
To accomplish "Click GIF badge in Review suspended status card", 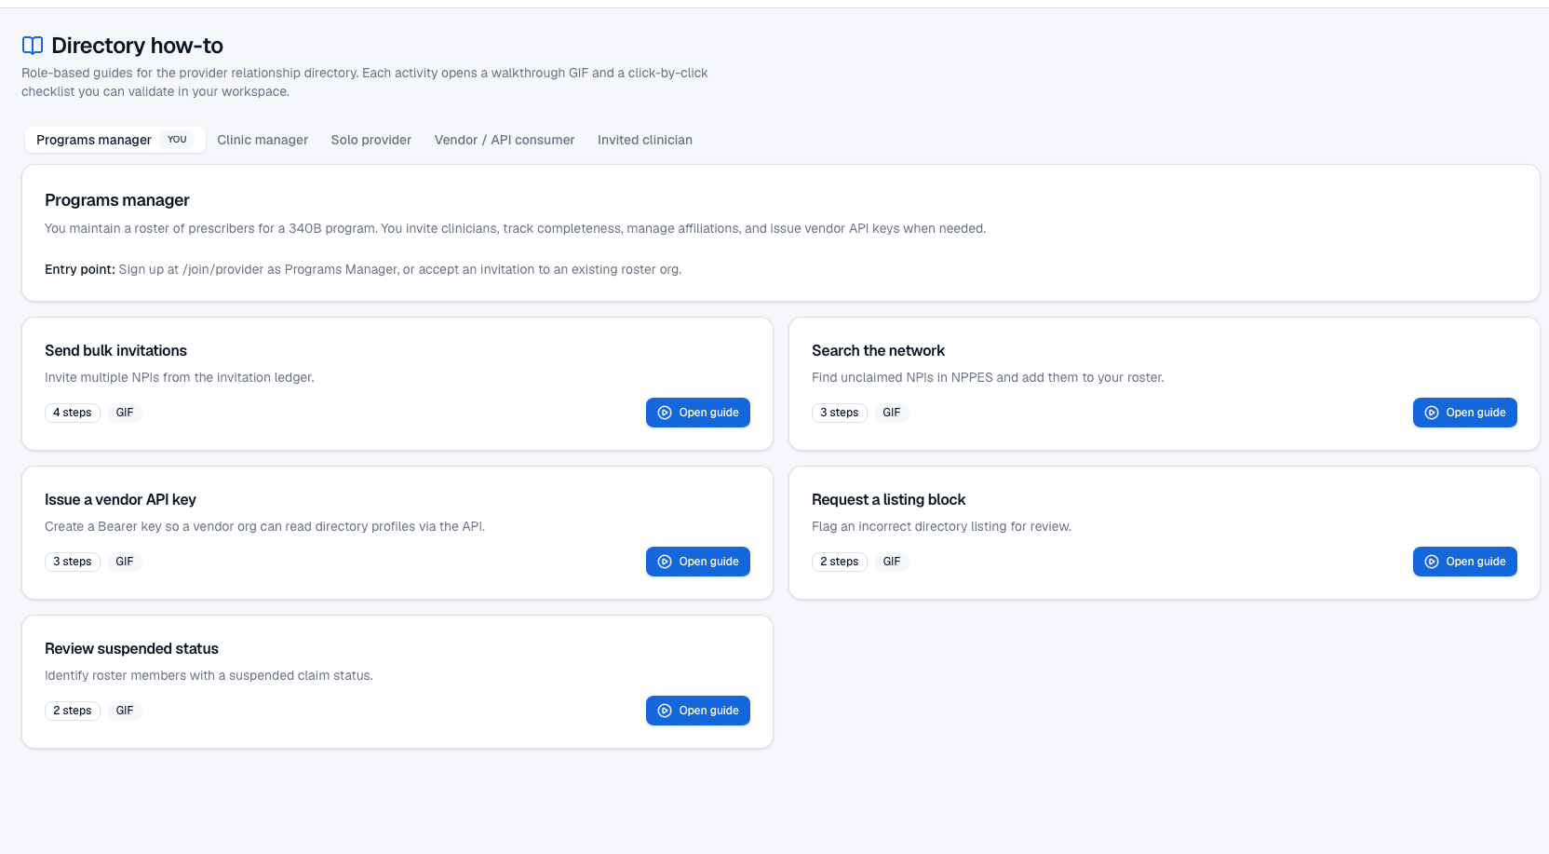I will (x=125, y=711).
